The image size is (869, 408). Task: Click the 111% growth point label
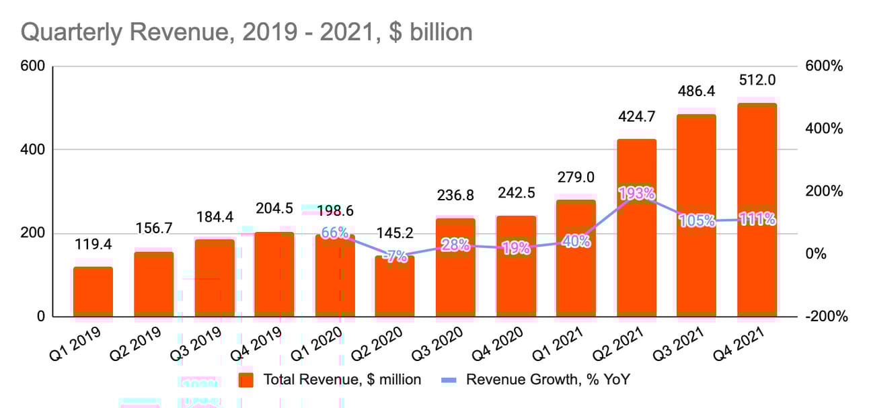pyautogui.click(x=757, y=219)
